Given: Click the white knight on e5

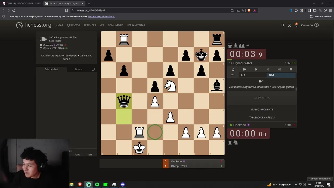Looking at the screenshot, I should click(170, 86).
